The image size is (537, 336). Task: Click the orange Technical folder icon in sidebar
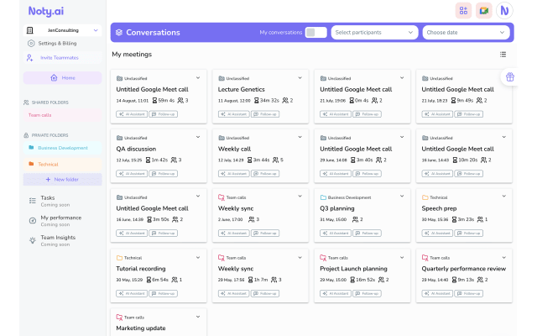(x=31, y=164)
